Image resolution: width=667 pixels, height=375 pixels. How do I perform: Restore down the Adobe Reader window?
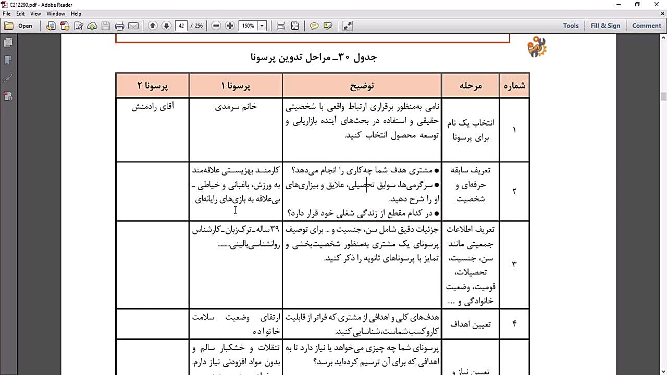[637, 4]
